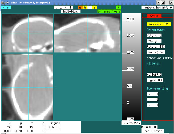
Task: Select the Rot. x 0 field
Action: [x=154, y=35]
